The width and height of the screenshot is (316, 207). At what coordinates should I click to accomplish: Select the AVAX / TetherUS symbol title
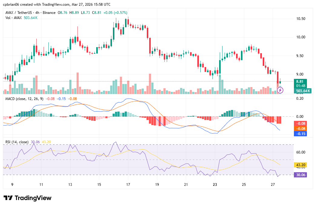pyautogui.click(x=21, y=12)
